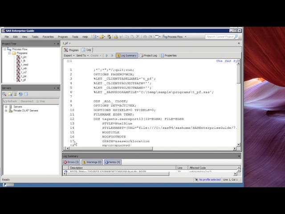Click the Print toolbar icon

[116, 37]
